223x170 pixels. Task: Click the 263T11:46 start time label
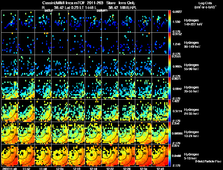coord(9,169)
